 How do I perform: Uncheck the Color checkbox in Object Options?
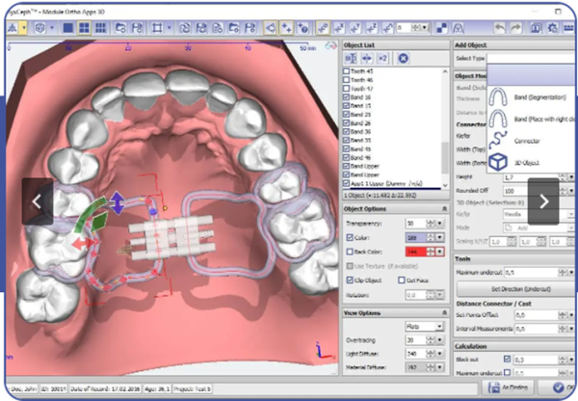click(x=350, y=237)
